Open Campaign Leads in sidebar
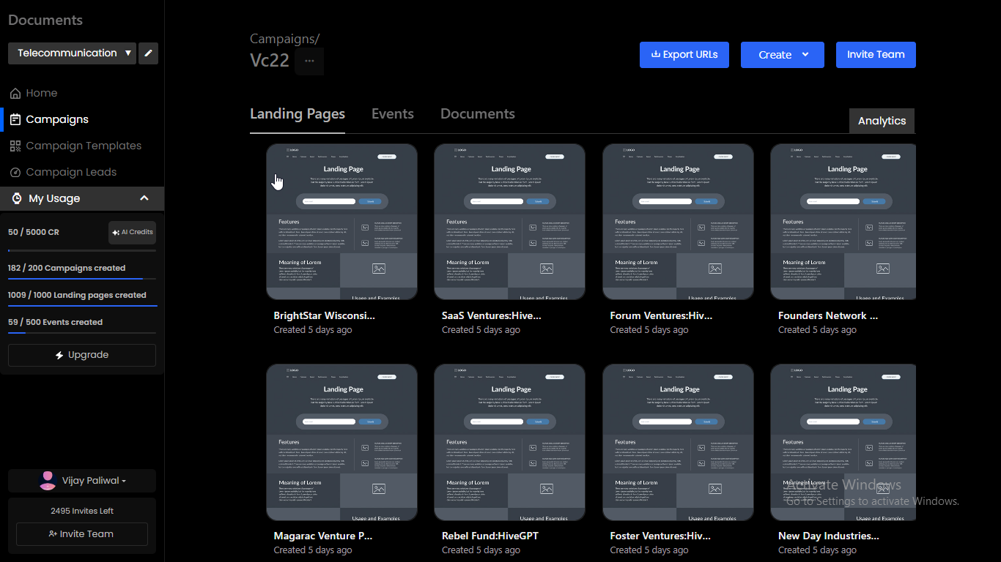 coord(63,172)
